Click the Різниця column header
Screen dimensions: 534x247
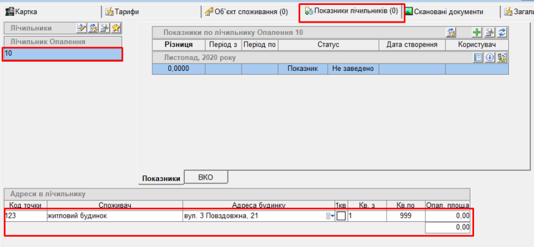click(179, 45)
